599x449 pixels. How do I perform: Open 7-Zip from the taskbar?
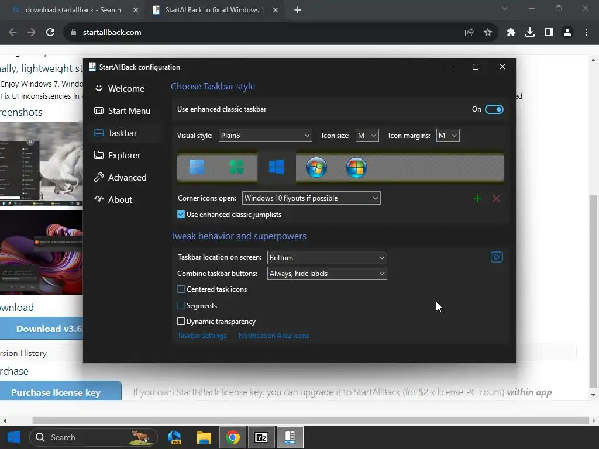[261, 437]
